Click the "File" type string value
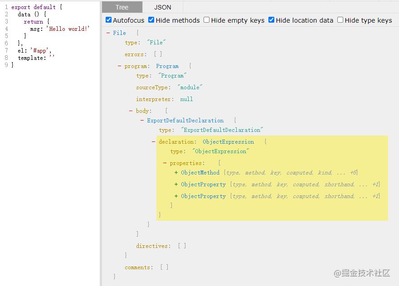Viewport: 399px width, 286px height. point(156,43)
